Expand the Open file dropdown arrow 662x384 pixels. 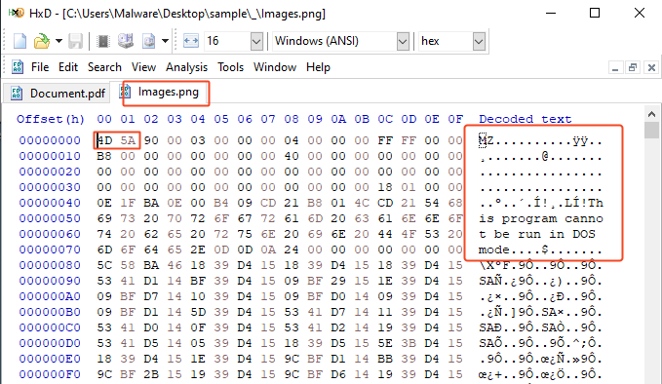point(58,41)
